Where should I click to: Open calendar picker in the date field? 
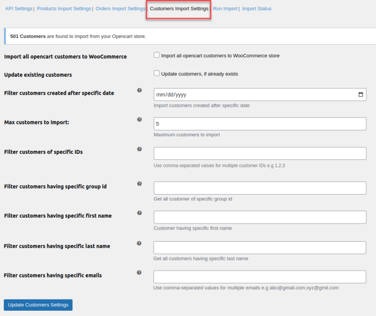click(361, 95)
